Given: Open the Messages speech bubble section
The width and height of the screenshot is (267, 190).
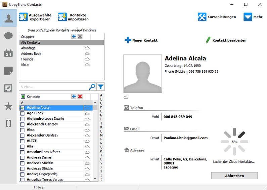Looking at the screenshot, I should pyautogui.click(x=8, y=36).
